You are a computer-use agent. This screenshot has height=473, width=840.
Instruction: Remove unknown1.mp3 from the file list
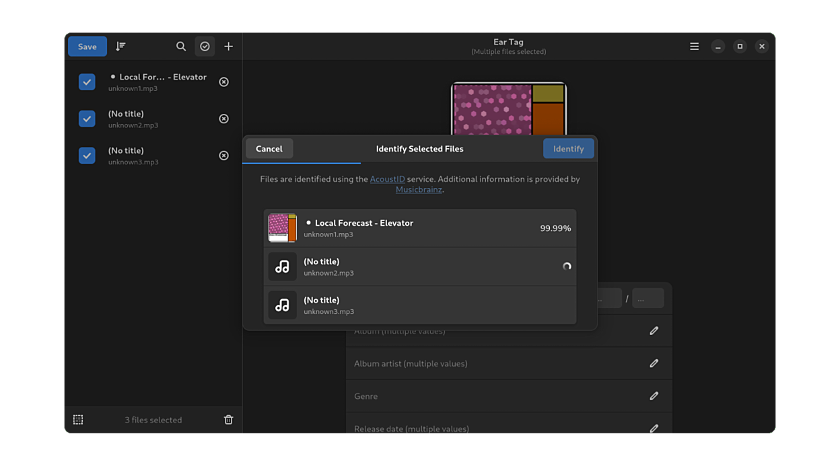tap(224, 82)
